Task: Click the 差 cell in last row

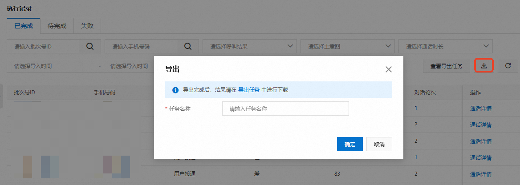Action: pos(257,174)
